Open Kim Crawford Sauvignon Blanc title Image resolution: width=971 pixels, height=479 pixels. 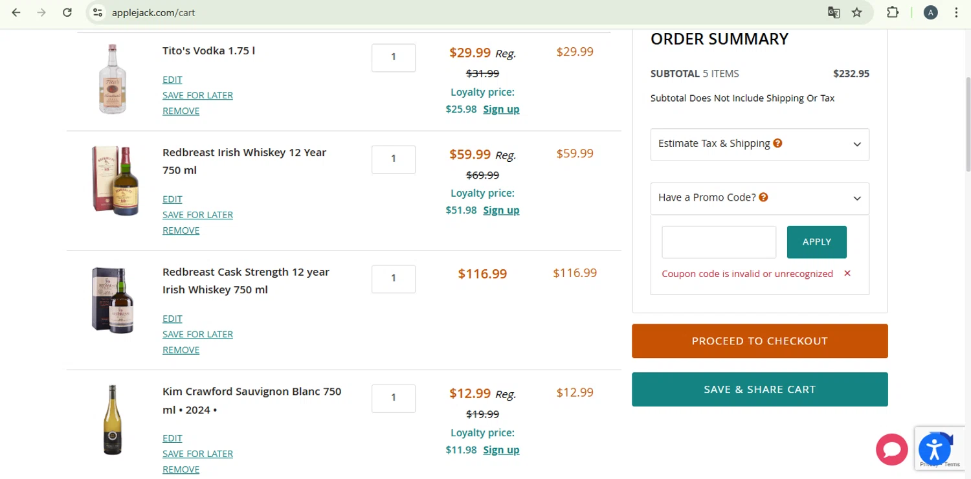[x=252, y=401]
